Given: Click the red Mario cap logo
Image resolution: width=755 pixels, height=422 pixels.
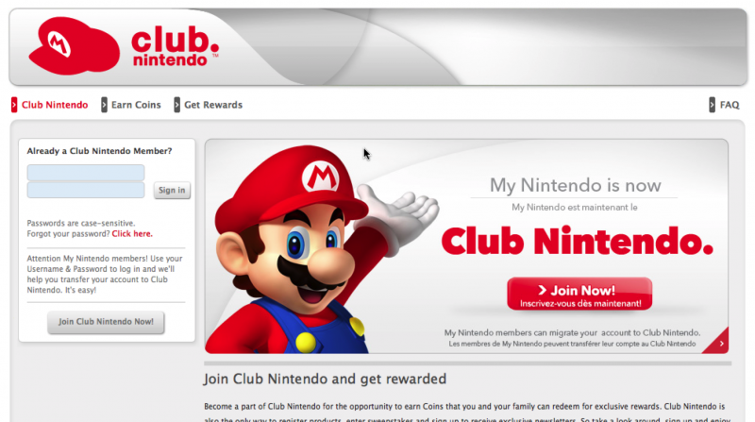Looking at the screenshot, I should coord(75,45).
